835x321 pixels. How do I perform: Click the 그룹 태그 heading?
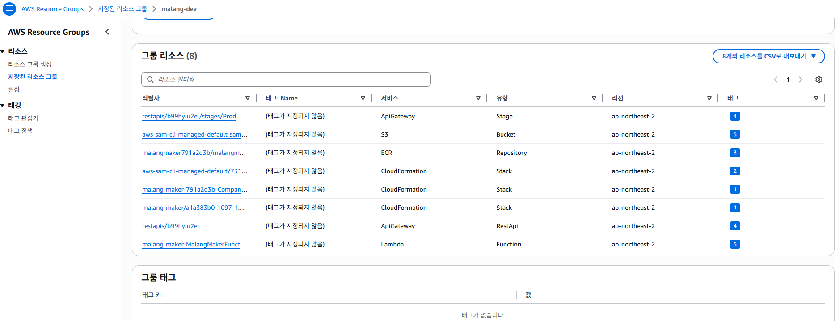(x=159, y=278)
